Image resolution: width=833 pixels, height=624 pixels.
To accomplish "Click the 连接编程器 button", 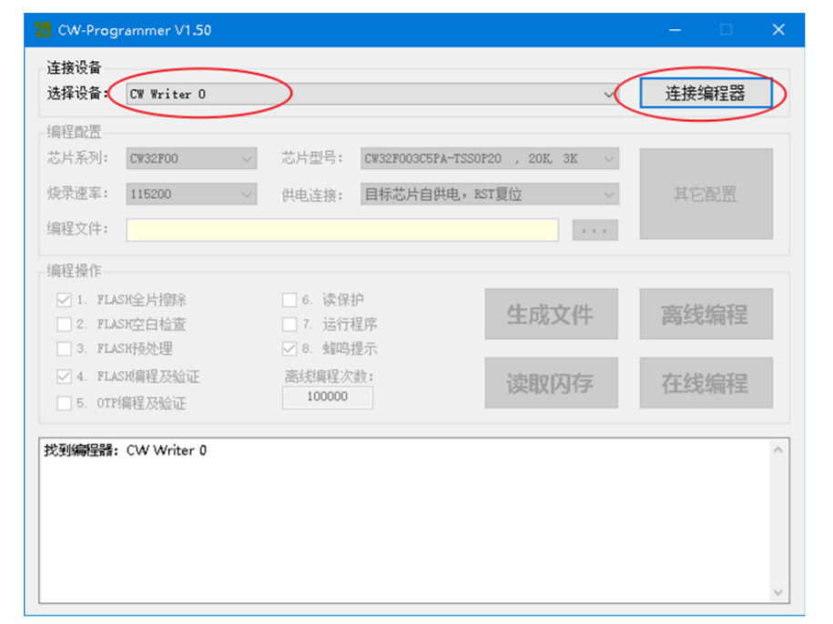I will (x=706, y=94).
